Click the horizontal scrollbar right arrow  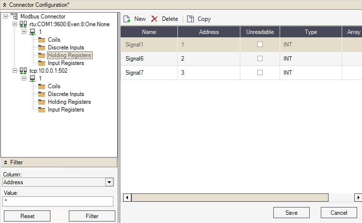point(358,197)
